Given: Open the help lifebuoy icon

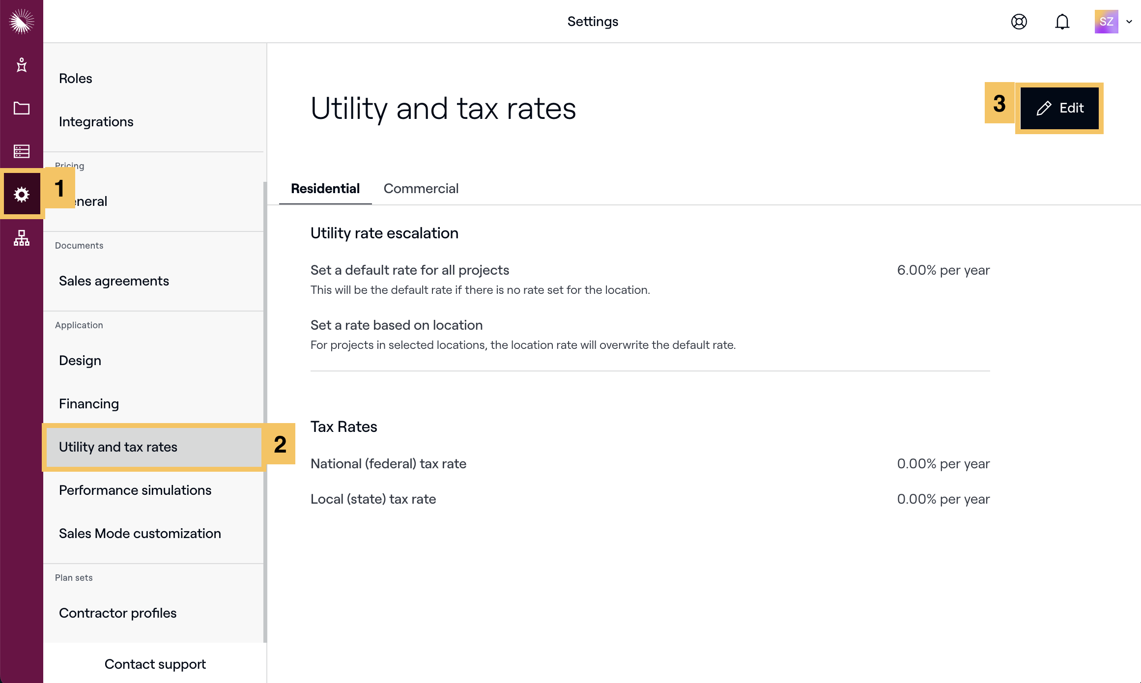Looking at the screenshot, I should click(1019, 22).
